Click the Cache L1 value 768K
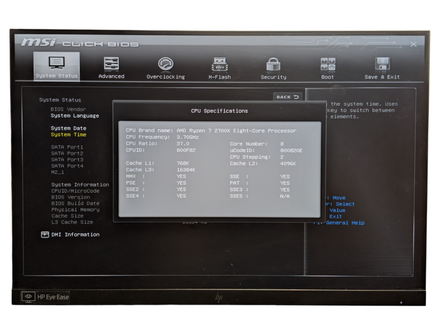437x329 pixels. point(183,163)
